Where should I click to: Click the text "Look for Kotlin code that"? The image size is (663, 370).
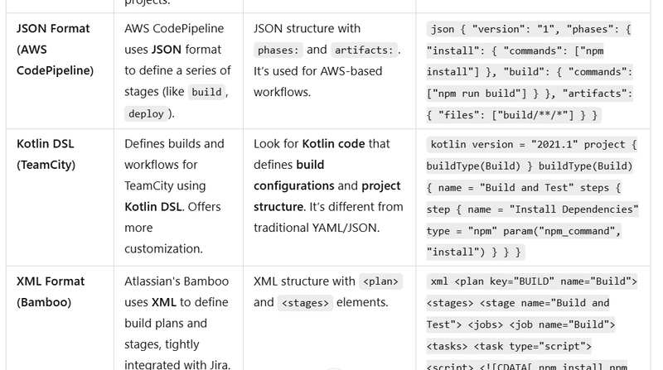click(x=322, y=143)
